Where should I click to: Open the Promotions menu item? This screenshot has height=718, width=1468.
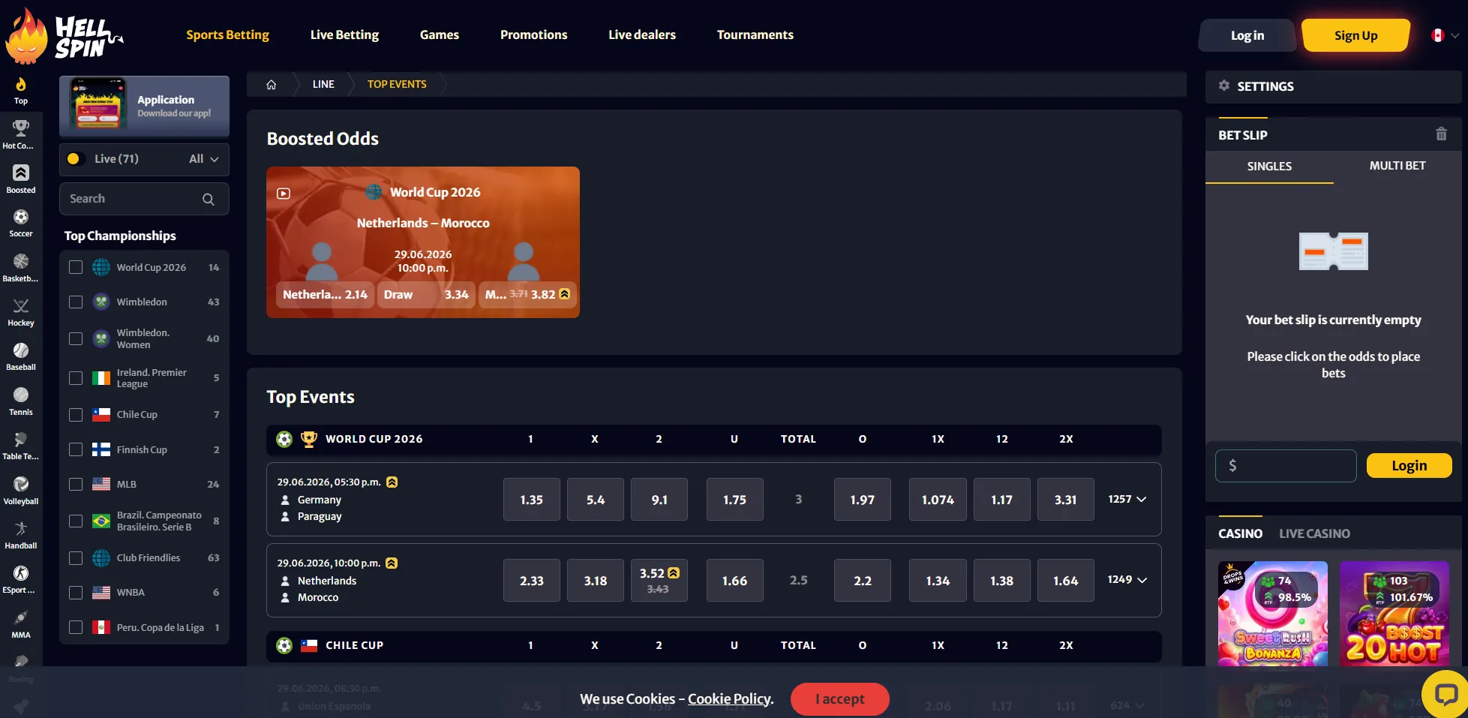[533, 35]
